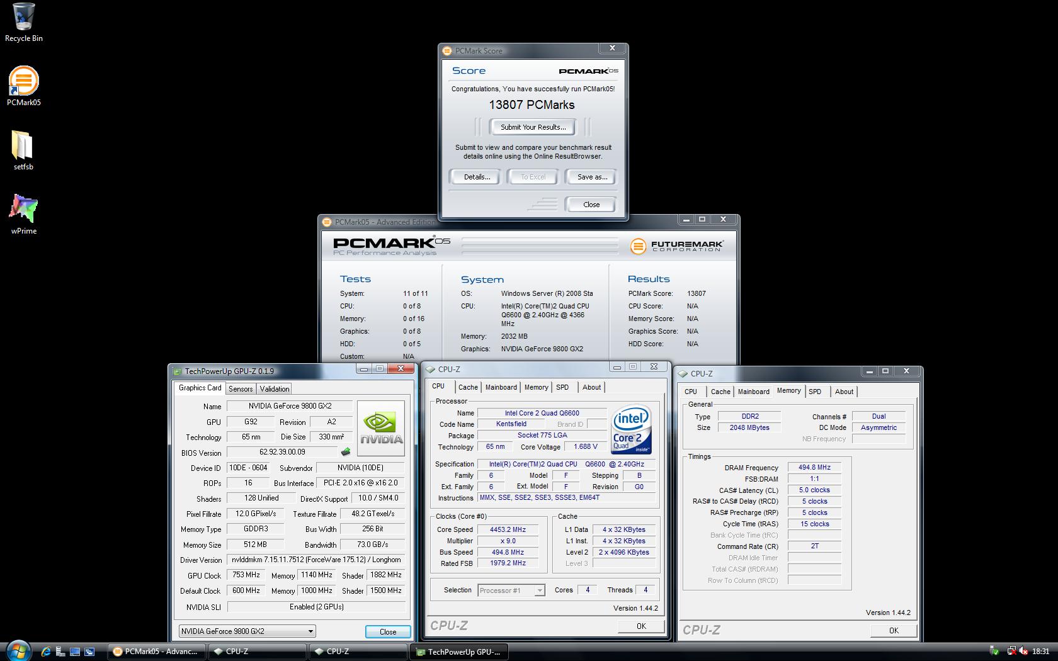Screen dimensions: 1058x661
Task: Click NVIDIA SLI Enabled (2 GPUs) field
Action: (x=316, y=607)
